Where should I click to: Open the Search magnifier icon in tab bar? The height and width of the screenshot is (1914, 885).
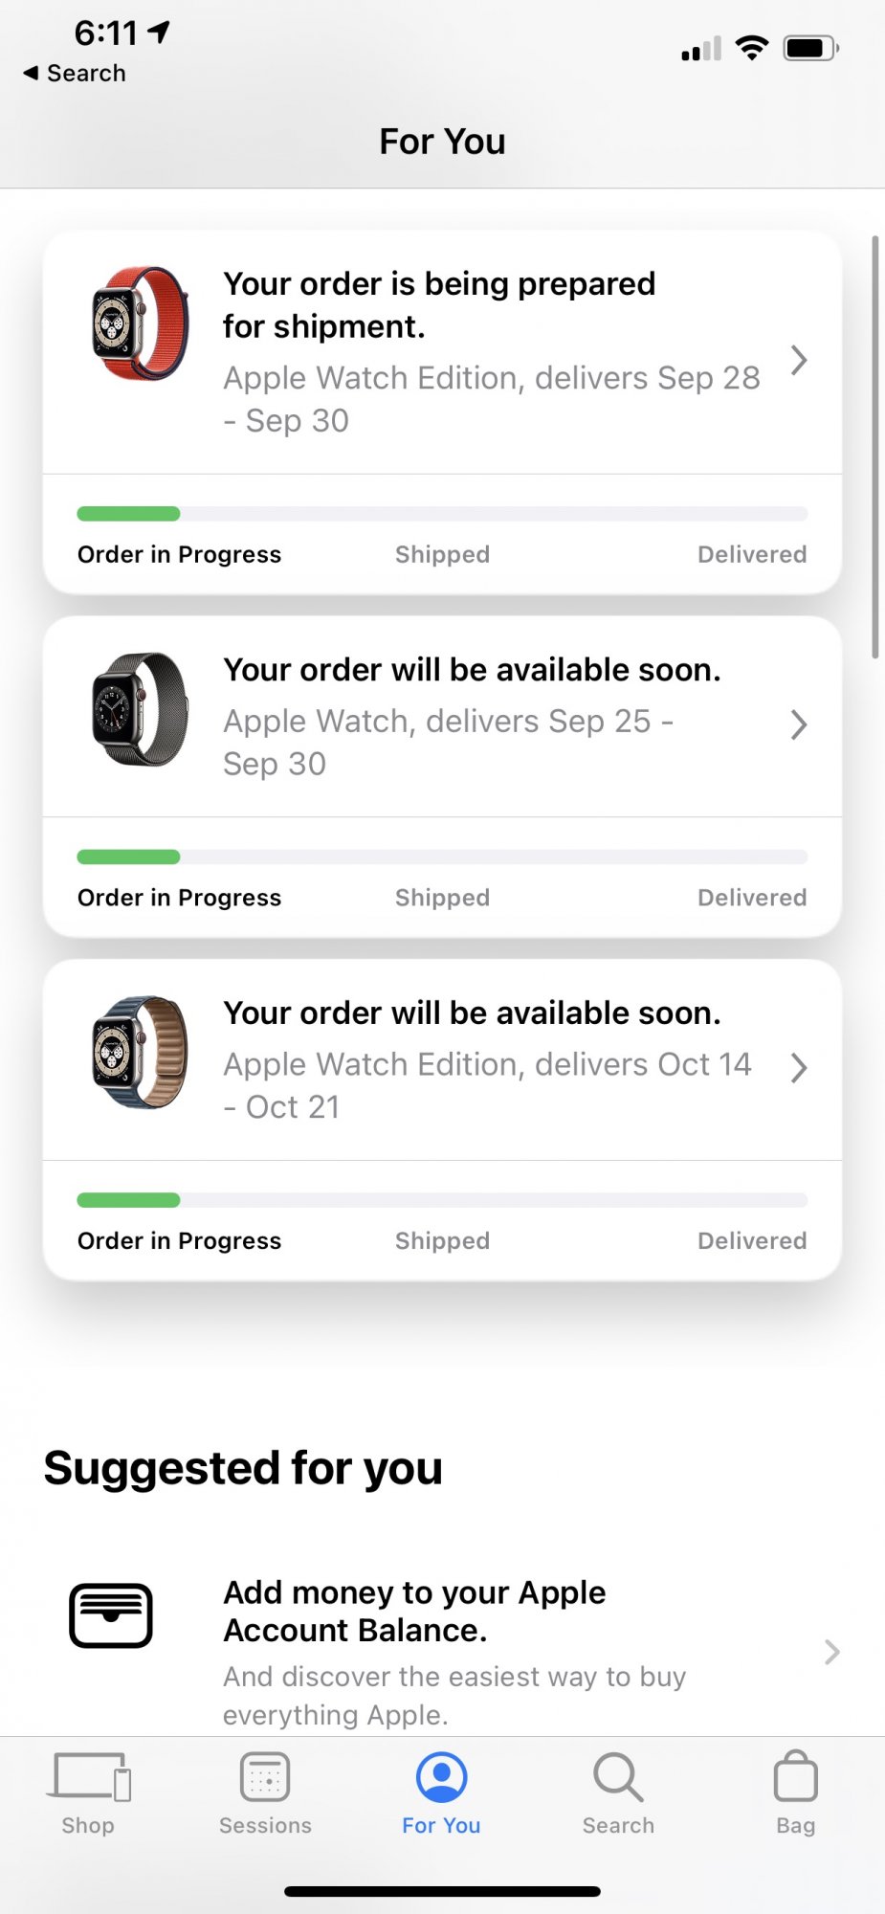tap(618, 1777)
